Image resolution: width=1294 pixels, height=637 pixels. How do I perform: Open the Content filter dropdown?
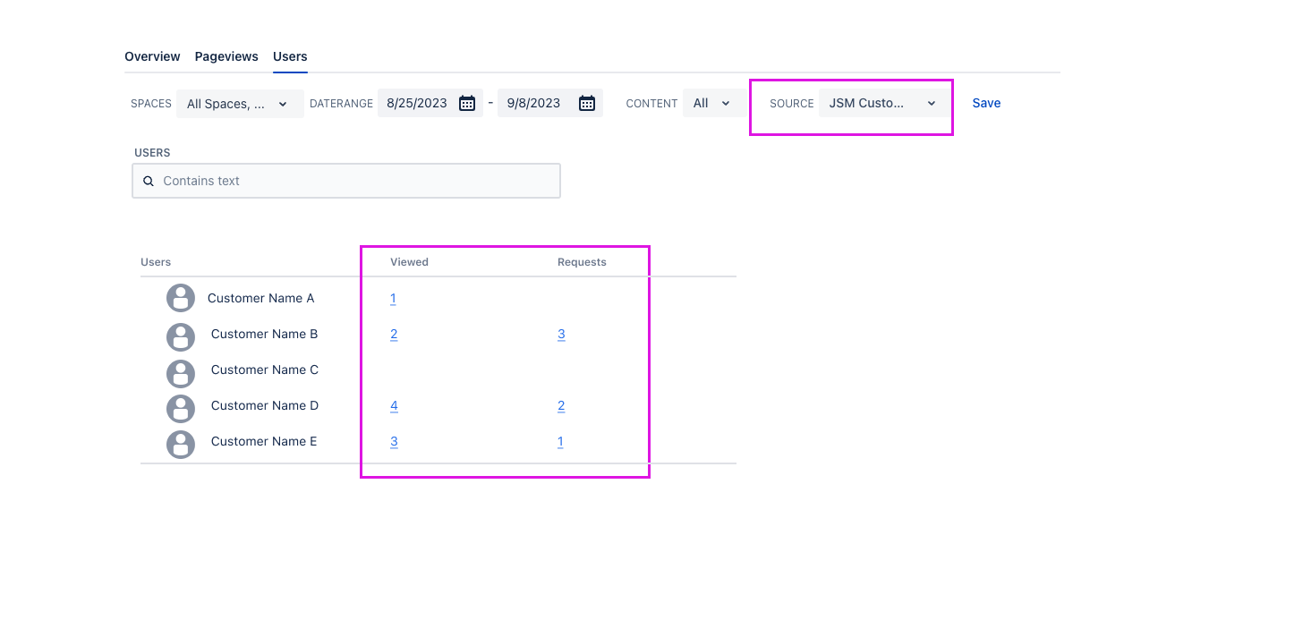(x=712, y=104)
